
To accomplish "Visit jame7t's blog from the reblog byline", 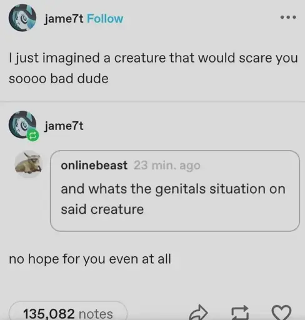I will (x=64, y=126).
